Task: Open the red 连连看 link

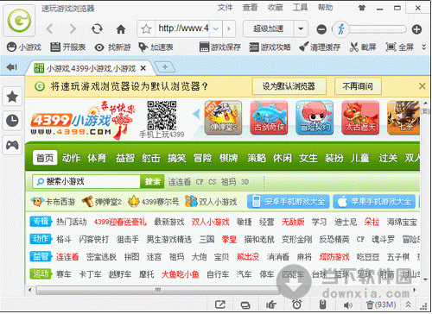Action: tap(67, 257)
